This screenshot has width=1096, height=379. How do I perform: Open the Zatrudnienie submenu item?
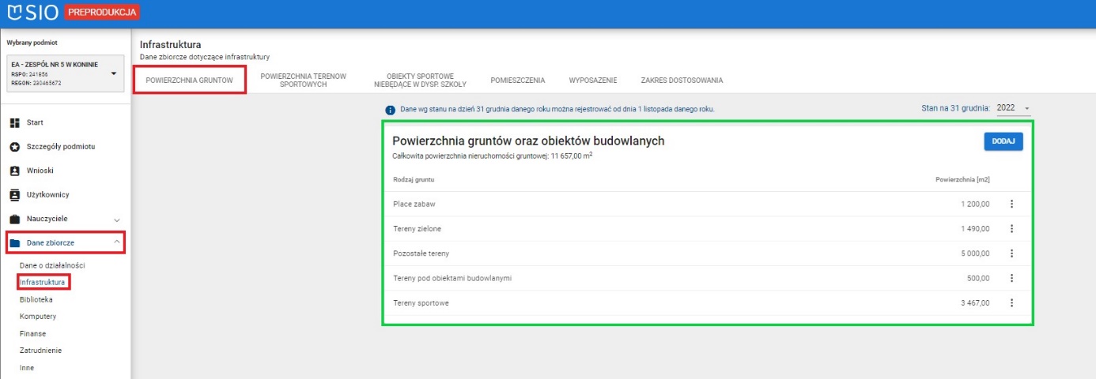coord(41,351)
